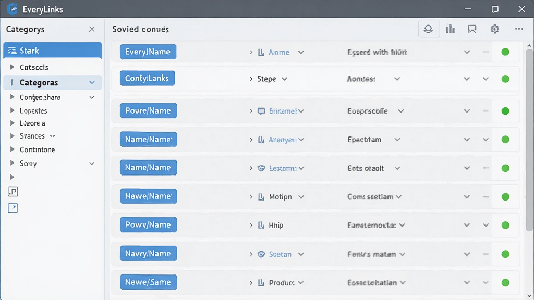Select Contıntone in the category tree
The image size is (534, 300).
[37, 149]
